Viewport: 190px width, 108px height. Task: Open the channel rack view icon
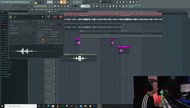pos(100,6)
